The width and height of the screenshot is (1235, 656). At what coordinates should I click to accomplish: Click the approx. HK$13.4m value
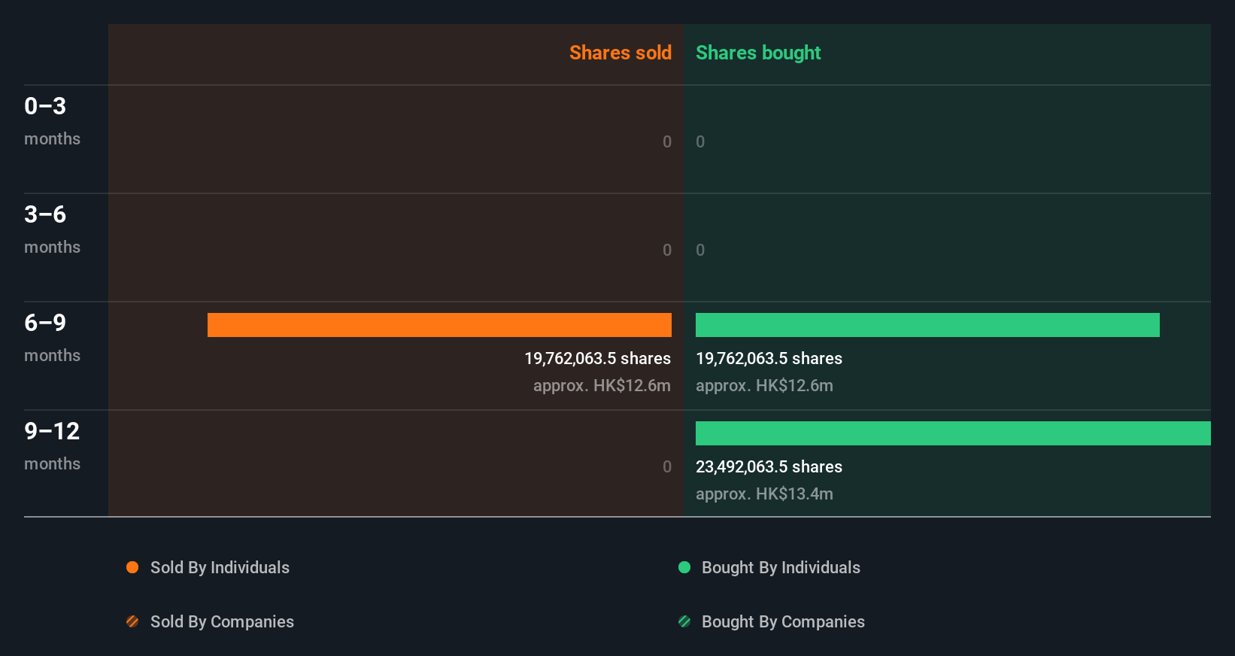click(x=764, y=494)
